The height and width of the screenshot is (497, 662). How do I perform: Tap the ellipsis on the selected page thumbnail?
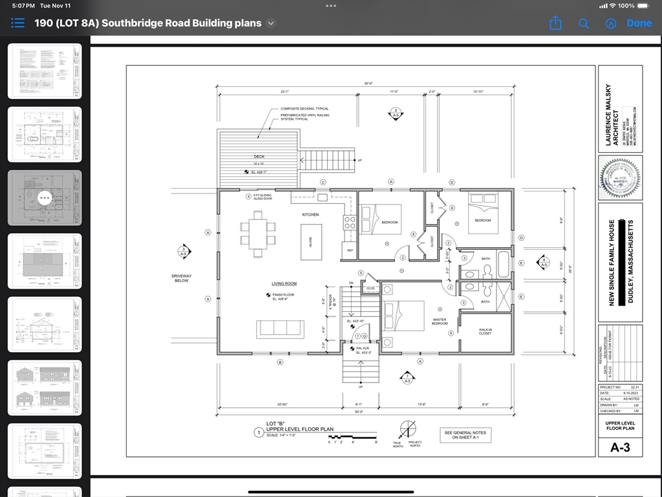45,197
